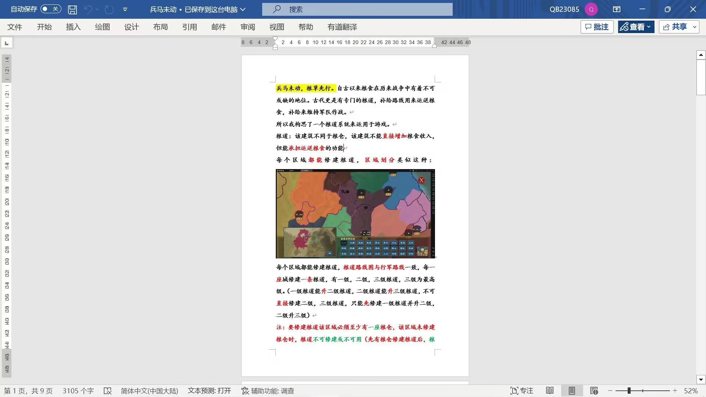This screenshot has height=397, width=706.
Task: Switch to the 插入 tab
Action: click(x=73, y=27)
